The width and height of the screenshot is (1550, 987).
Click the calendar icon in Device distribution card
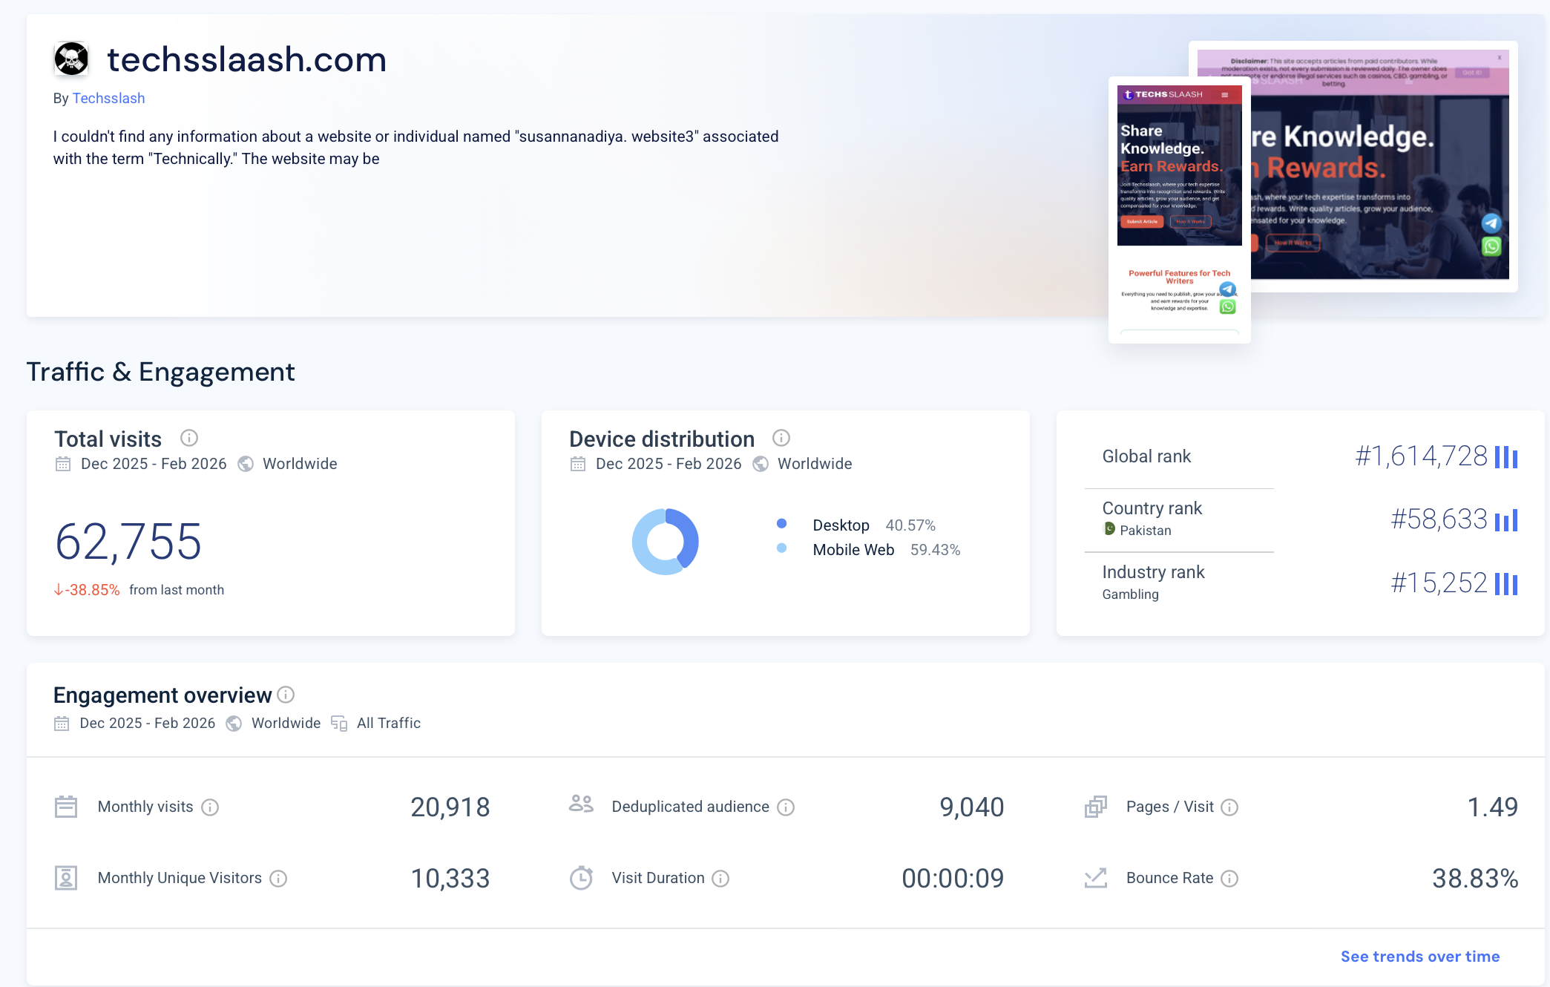(x=577, y=463)
